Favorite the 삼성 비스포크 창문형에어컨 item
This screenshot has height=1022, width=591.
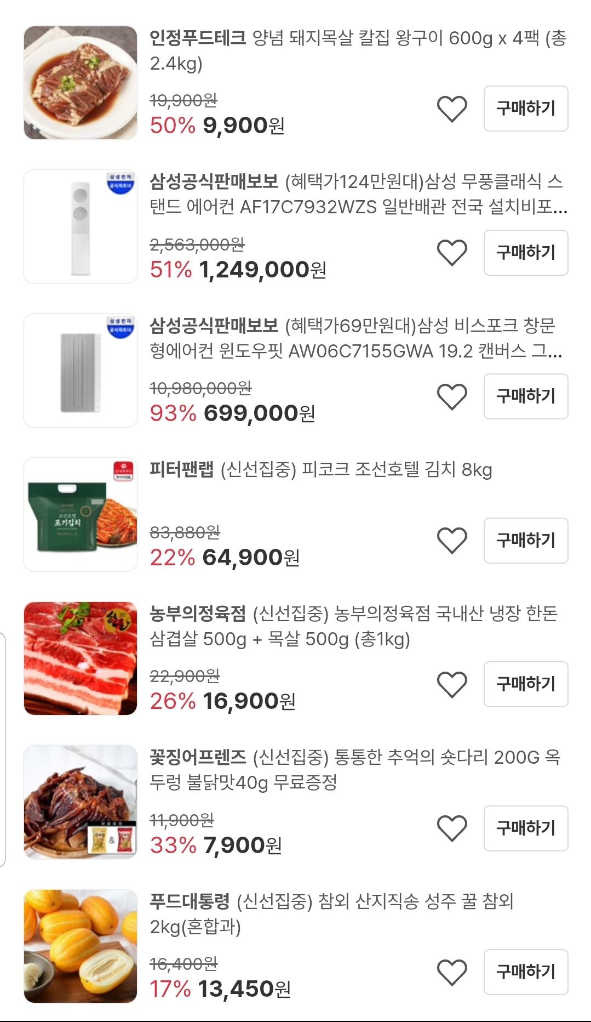(452, 397)
